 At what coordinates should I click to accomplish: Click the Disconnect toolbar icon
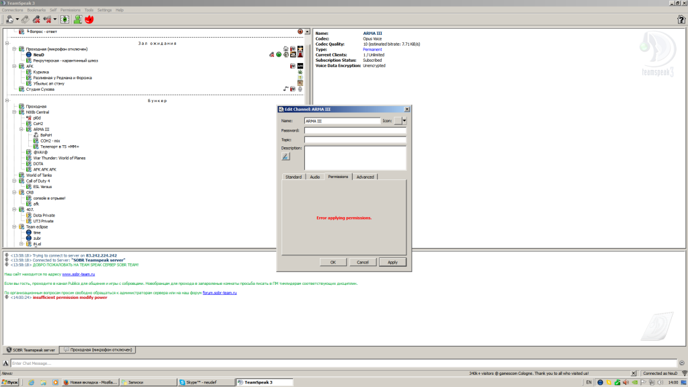tap(25, 19)
